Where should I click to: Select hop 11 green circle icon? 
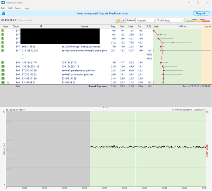click(x=3, y=71)
